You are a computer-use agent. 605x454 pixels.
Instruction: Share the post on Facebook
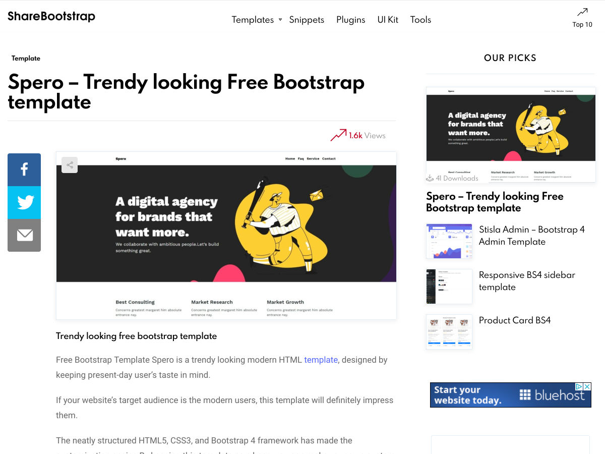click(24, 169)
